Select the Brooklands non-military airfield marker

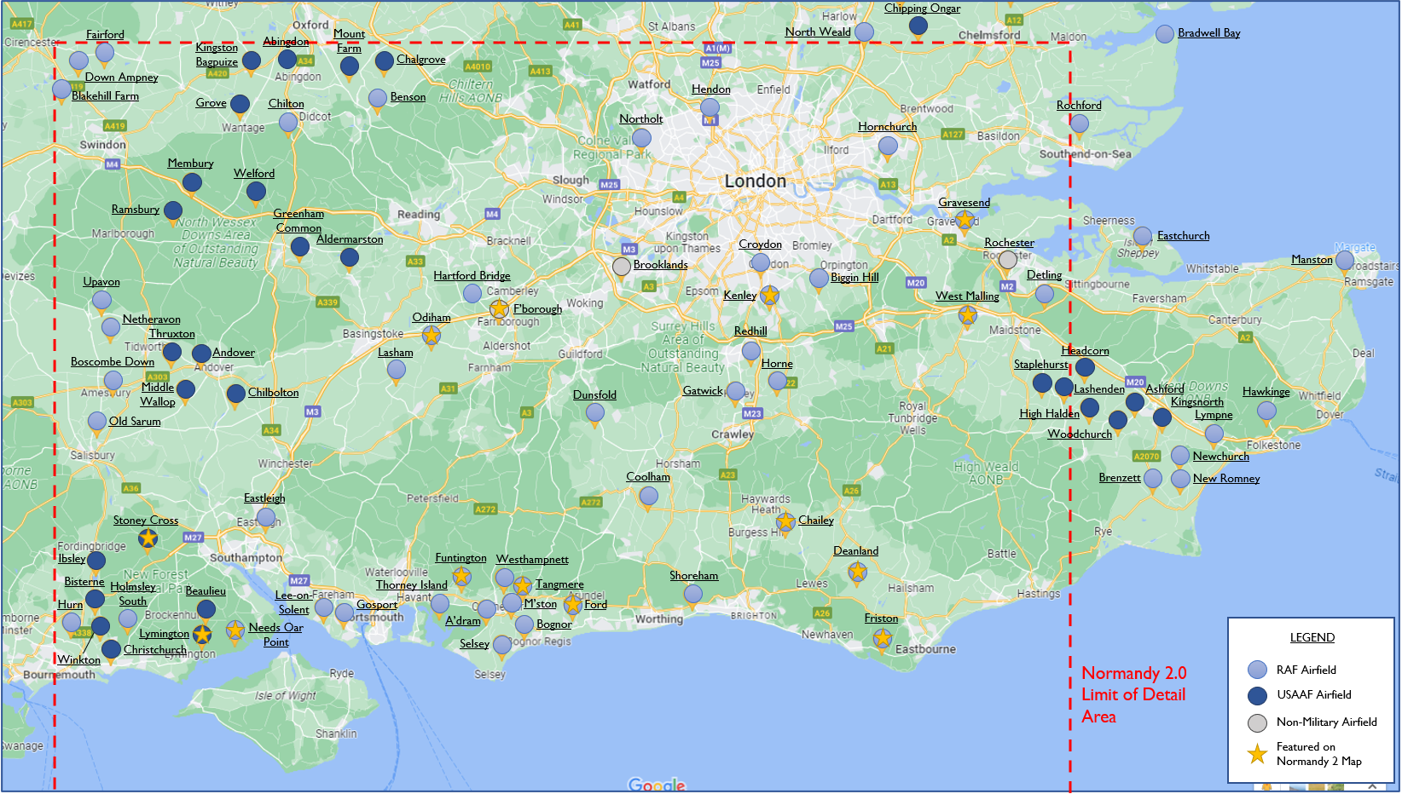pos(622,266)
